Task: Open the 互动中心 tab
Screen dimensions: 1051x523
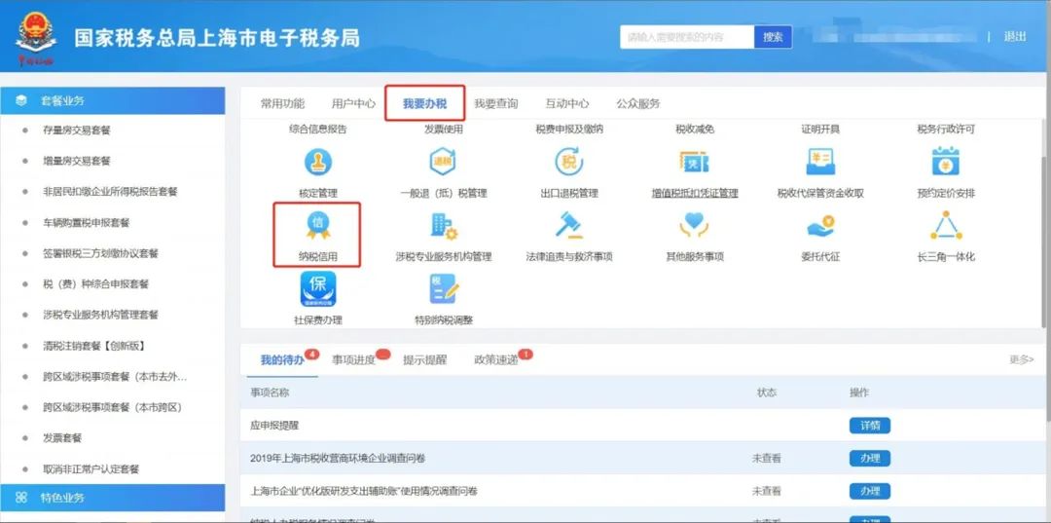Action: pyautogui.click(x=567, y=103)
